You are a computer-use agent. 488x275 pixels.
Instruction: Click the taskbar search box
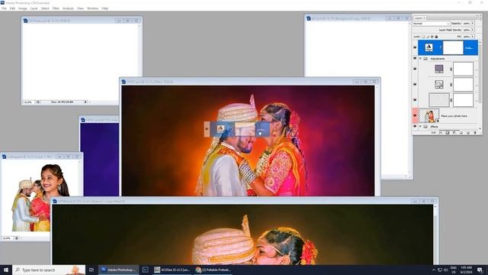coord(49,270)
